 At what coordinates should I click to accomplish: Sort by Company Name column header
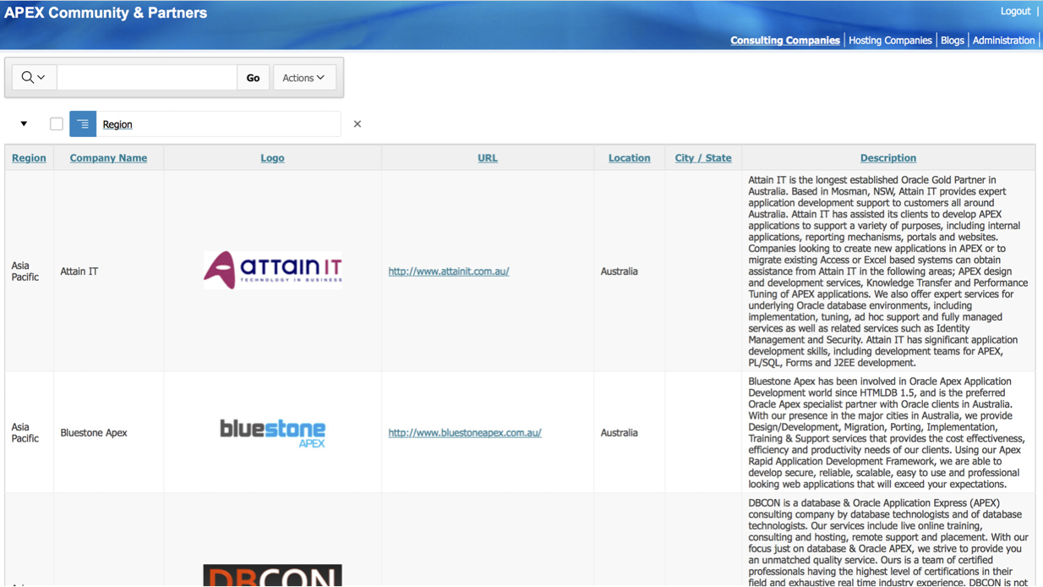coord(108,158)
